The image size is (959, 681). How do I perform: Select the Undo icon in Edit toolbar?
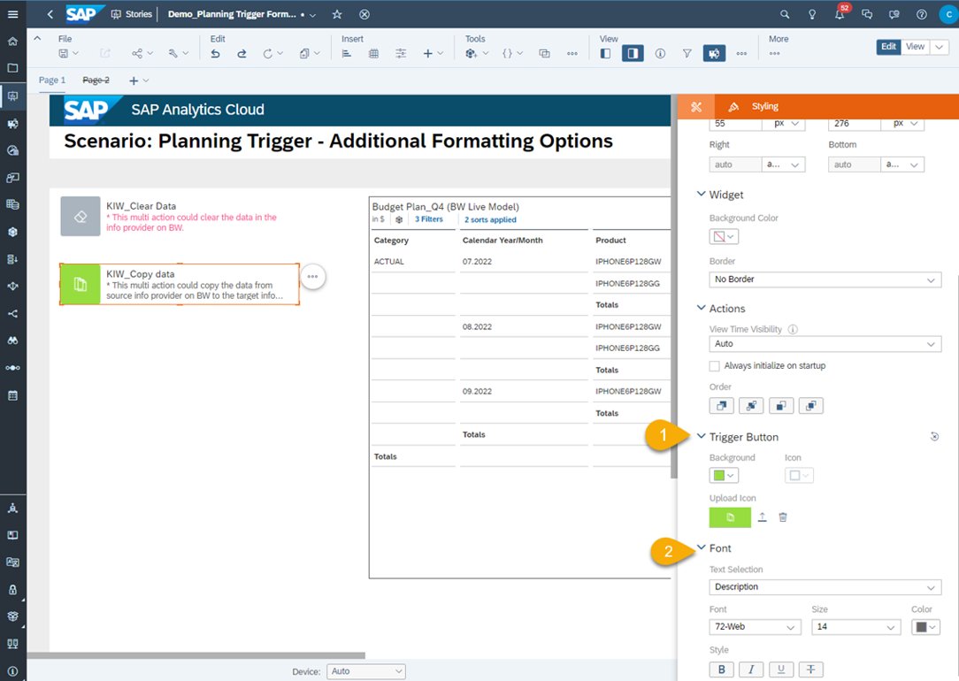click(x=214, y=53)
